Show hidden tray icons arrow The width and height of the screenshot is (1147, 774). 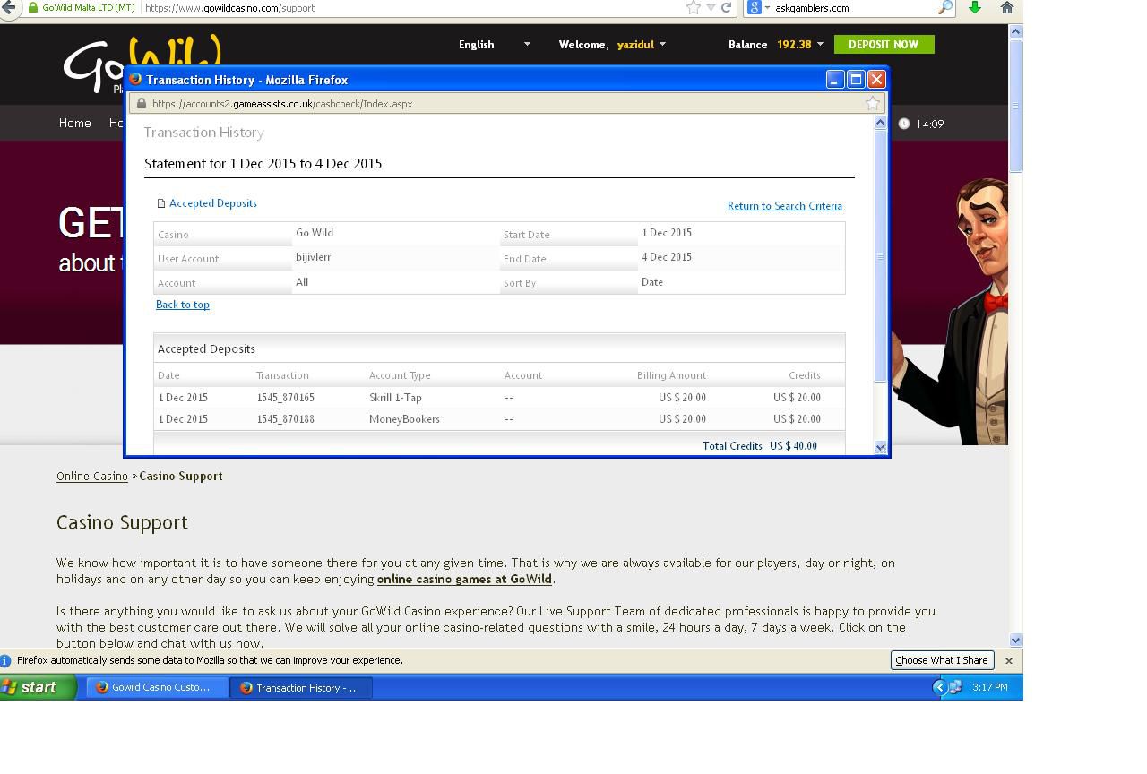pos(939,687)
